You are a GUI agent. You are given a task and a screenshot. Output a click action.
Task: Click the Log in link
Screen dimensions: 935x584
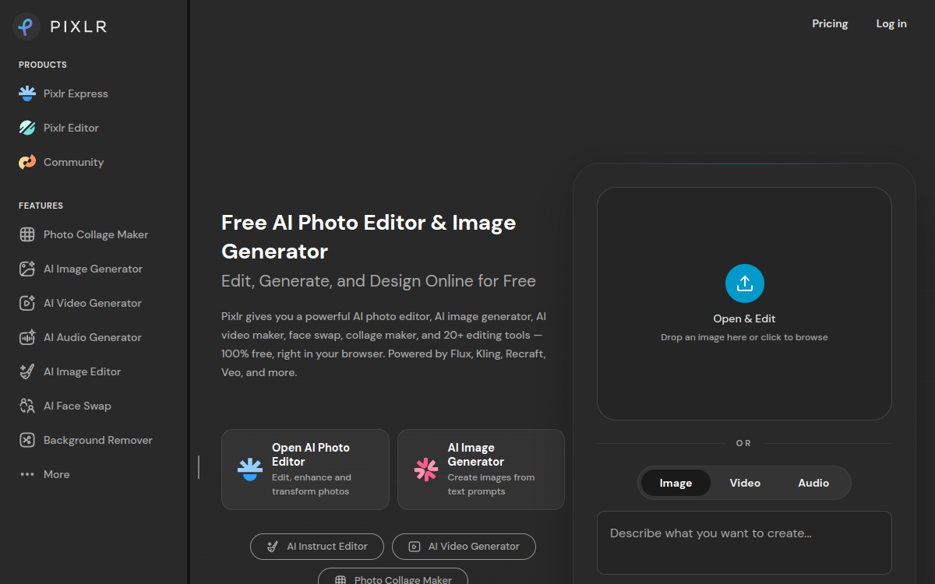891,23
